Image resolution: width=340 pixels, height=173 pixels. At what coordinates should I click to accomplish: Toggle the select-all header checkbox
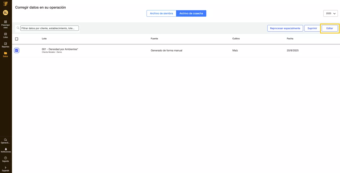tap(16, 39)
